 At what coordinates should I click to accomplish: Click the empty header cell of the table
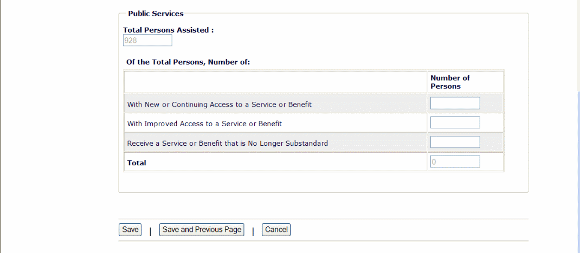click(275, 82)
